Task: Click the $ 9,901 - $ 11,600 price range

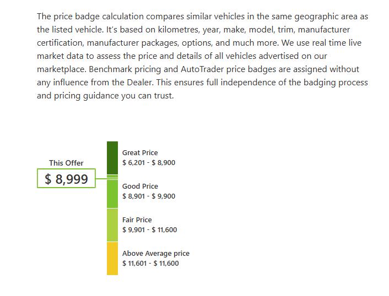Action: point(150,229)
